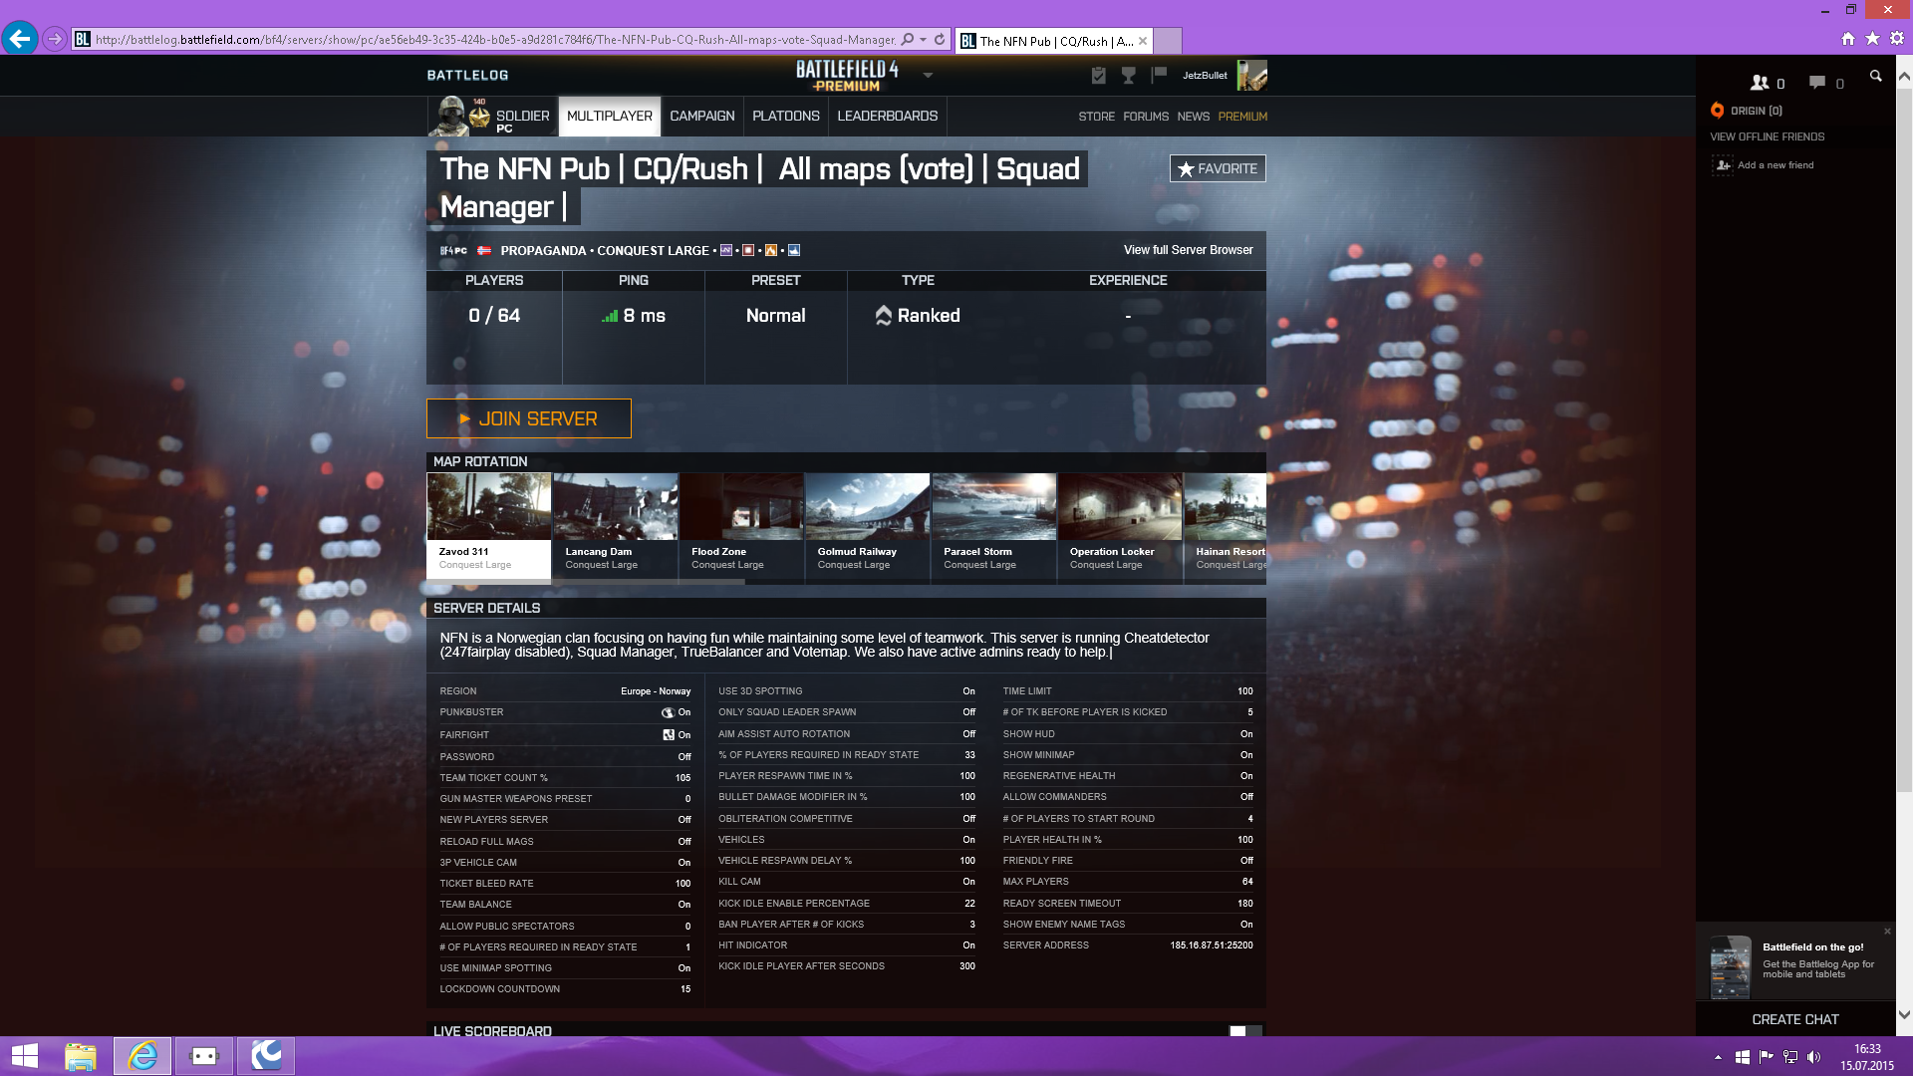Click the add friend icon

tap(1723, 165)
